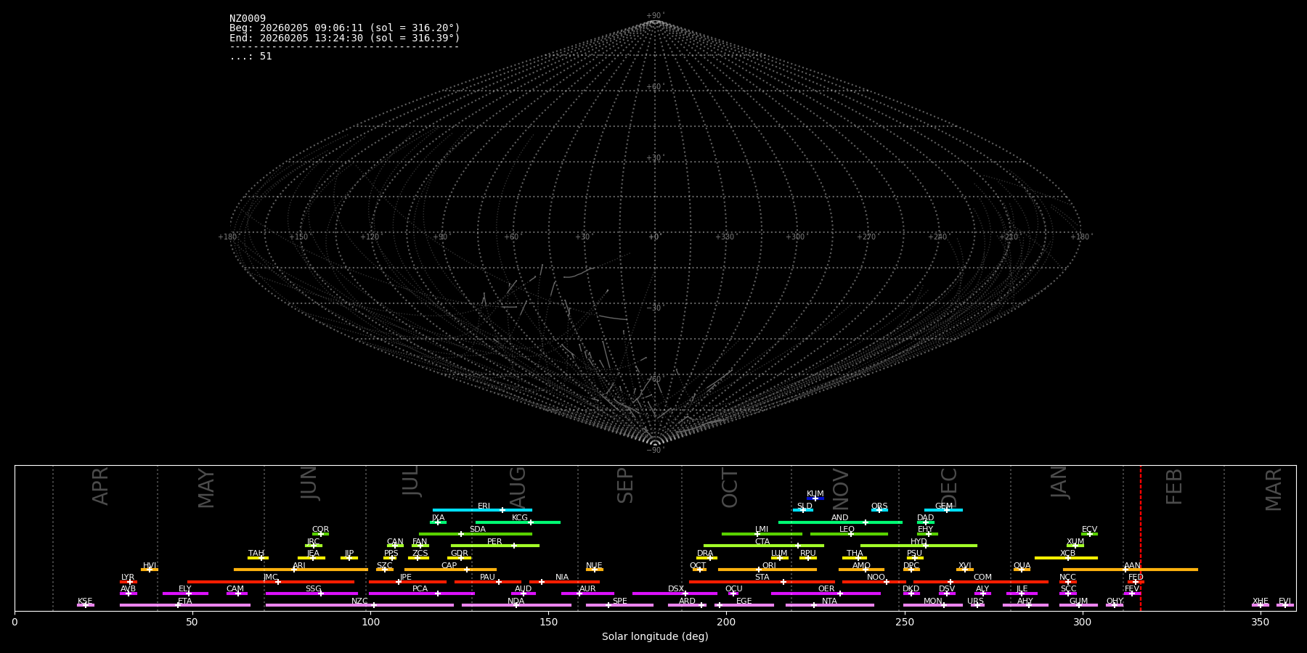Click the DSX shower label

(676, 589)
